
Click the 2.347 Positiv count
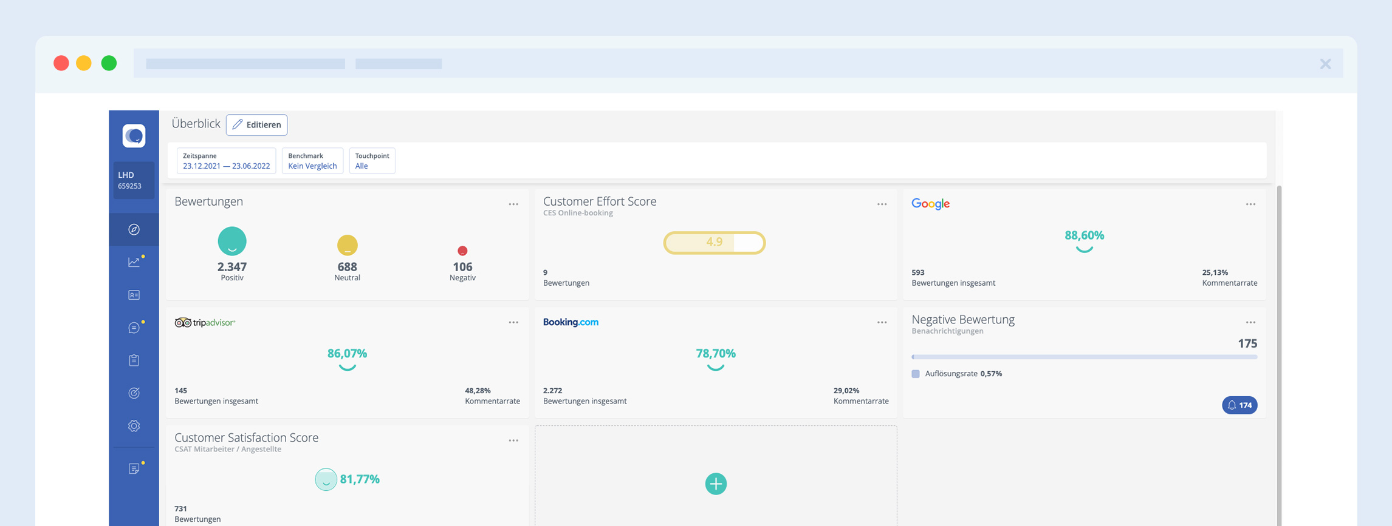[232, 267]
